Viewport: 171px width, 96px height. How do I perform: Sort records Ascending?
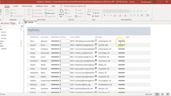point(37,10)
